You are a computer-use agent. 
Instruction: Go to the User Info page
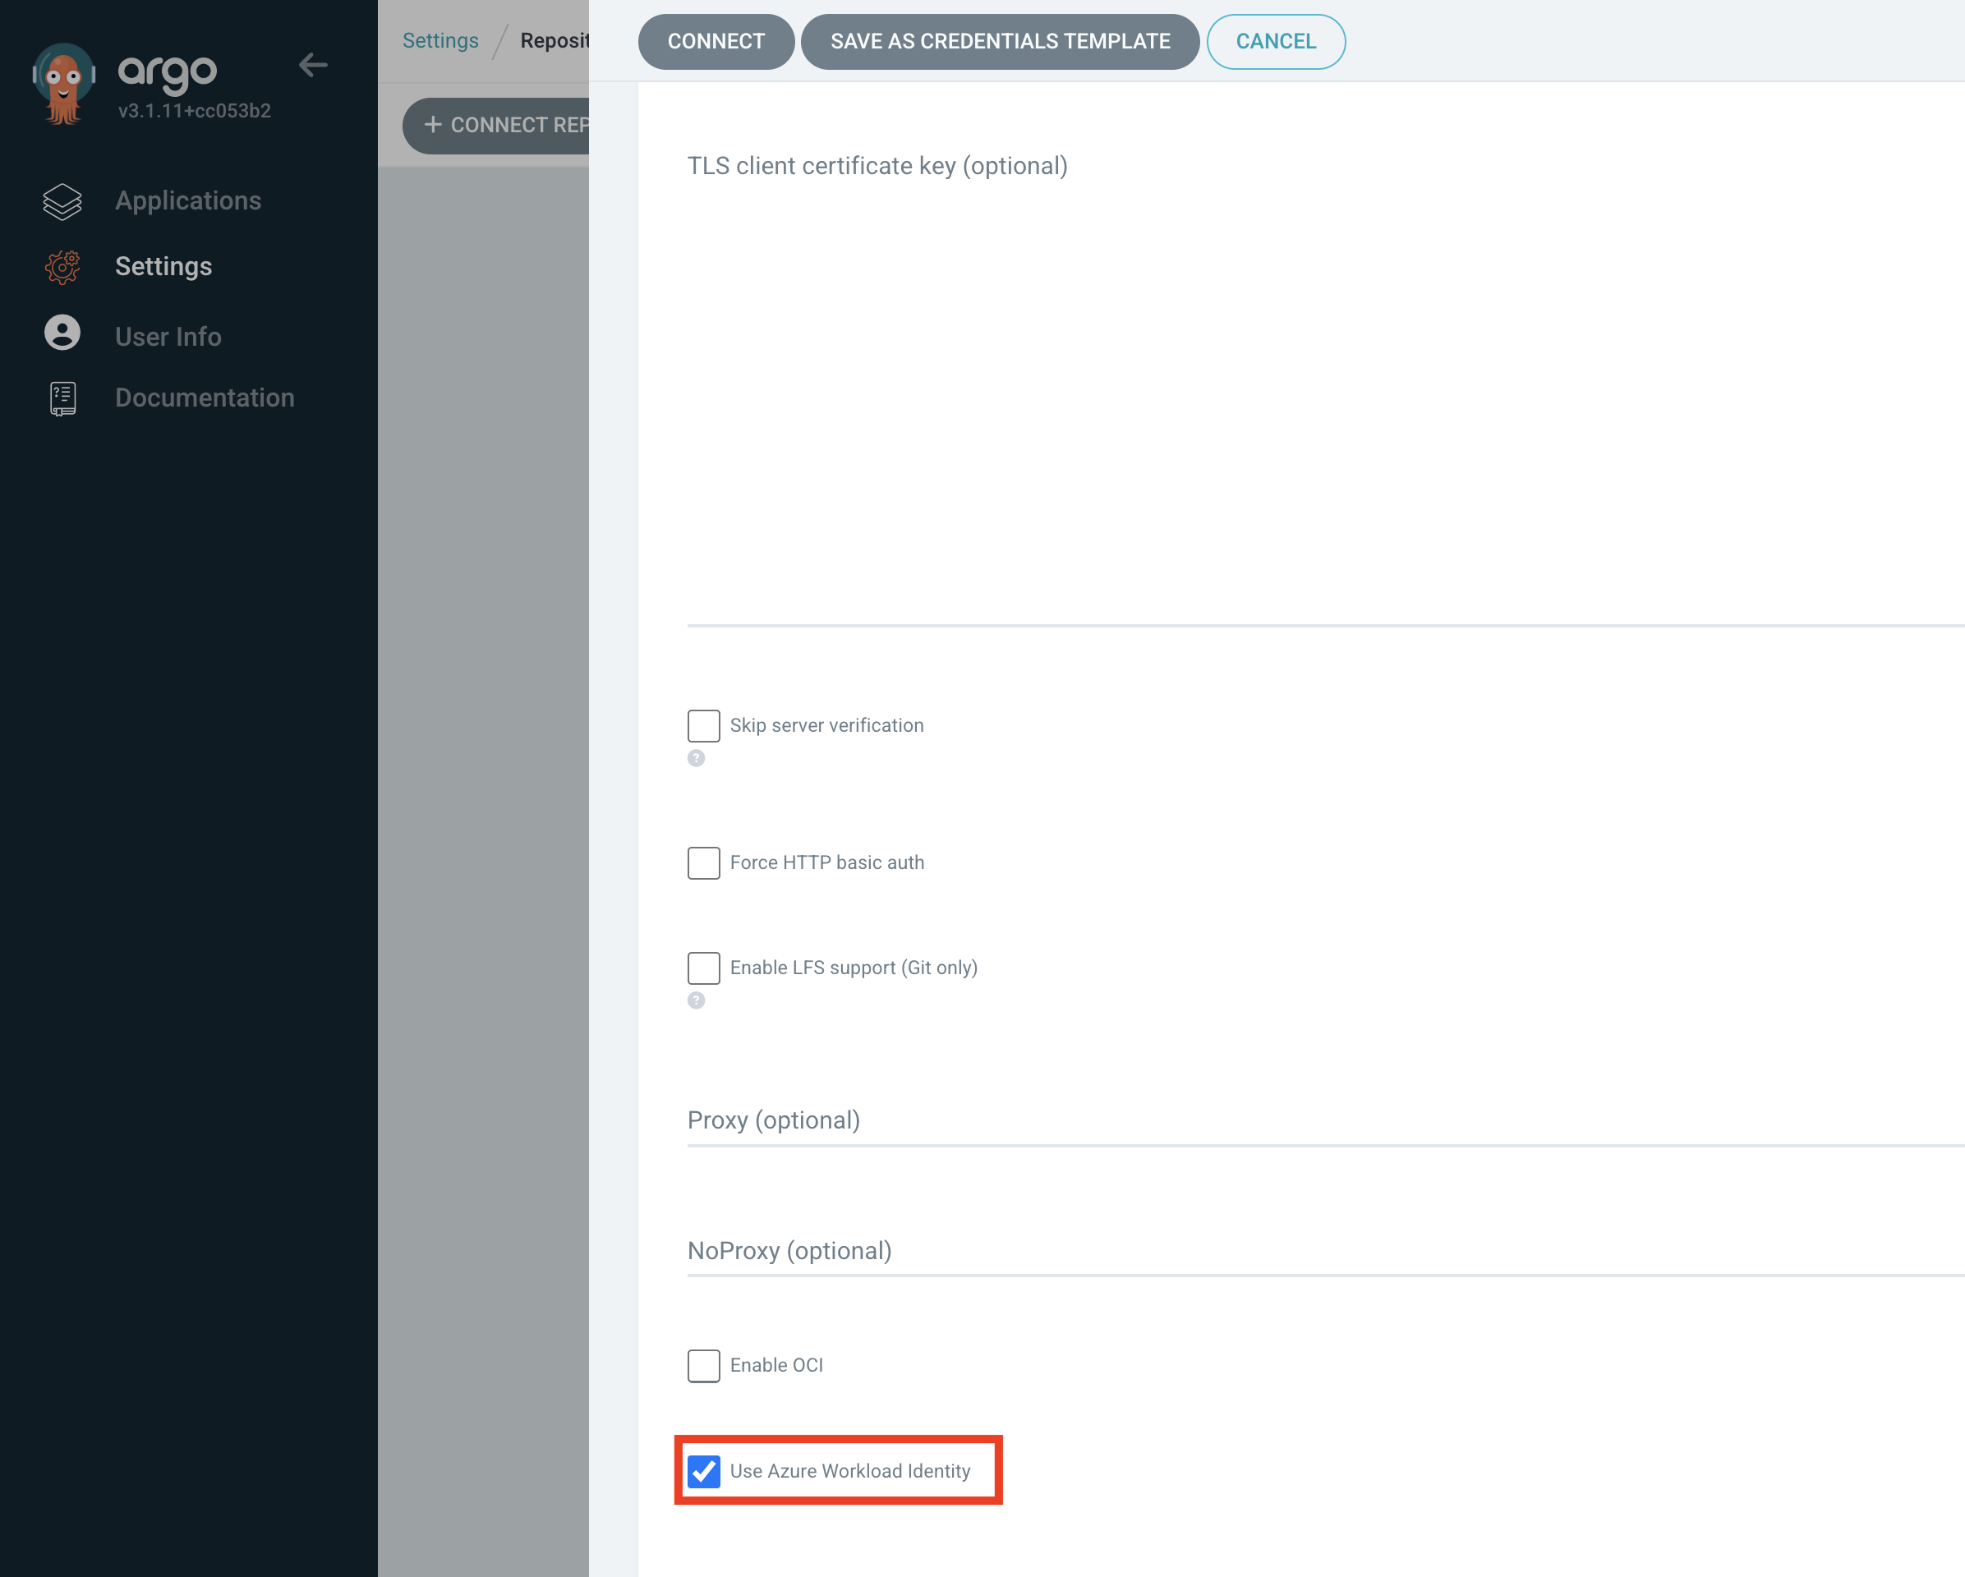pos(168,337)
